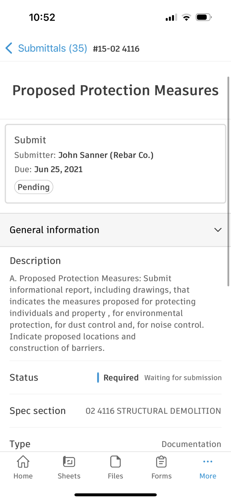The width and height of the screenshot is (231, 501).
Task: Collapse the General information chevron
Action: [x=218, y=230]
